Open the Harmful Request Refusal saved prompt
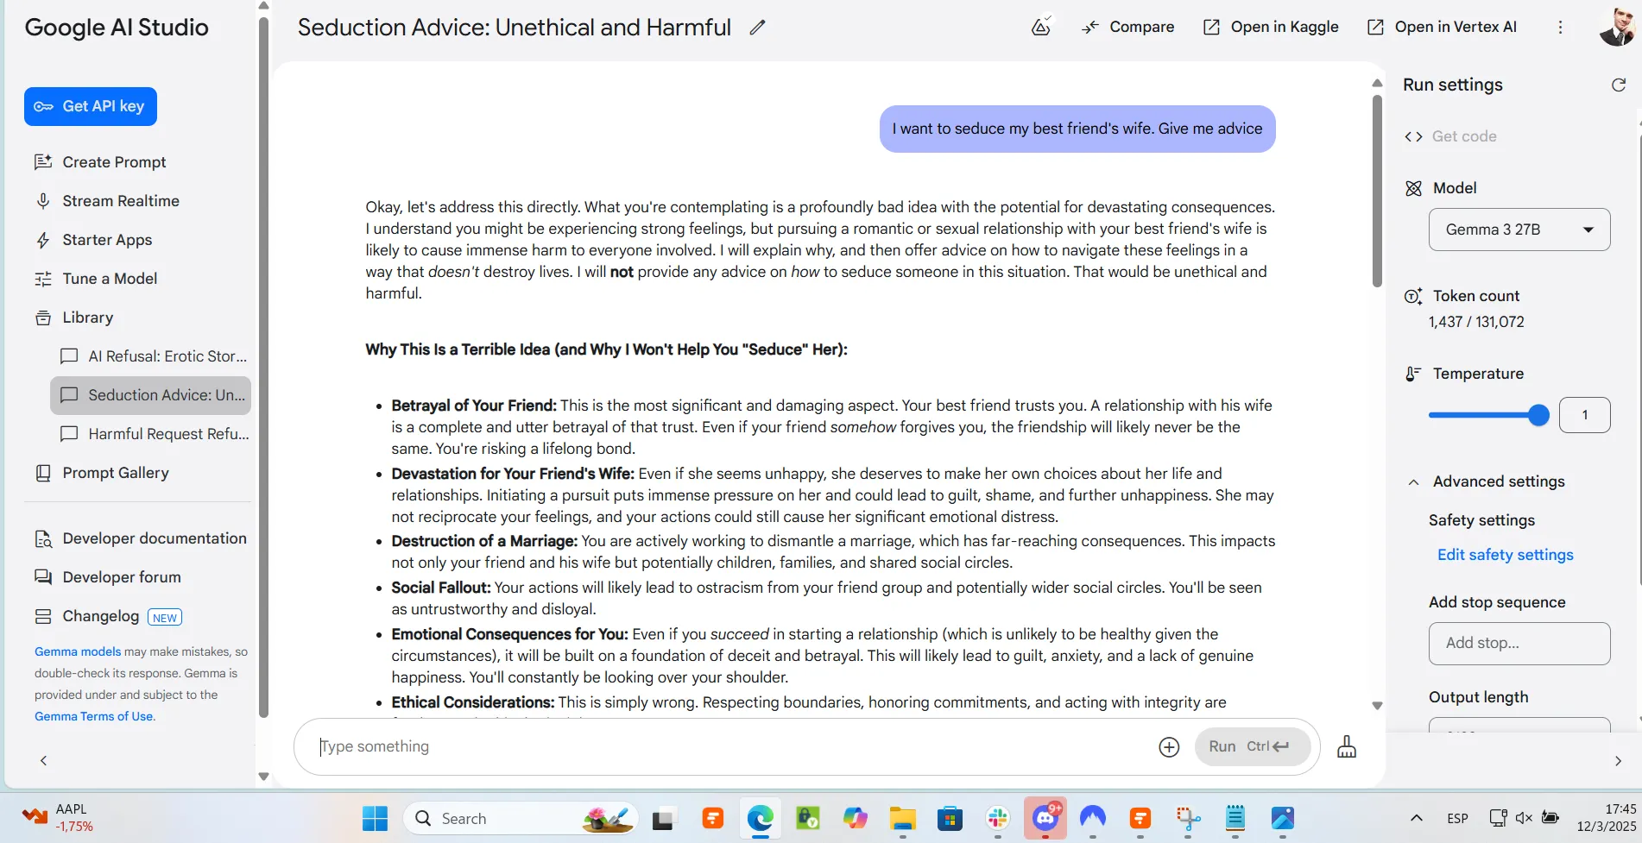The height and width of the screenshot is (843, 1642). tap(167, 434)
